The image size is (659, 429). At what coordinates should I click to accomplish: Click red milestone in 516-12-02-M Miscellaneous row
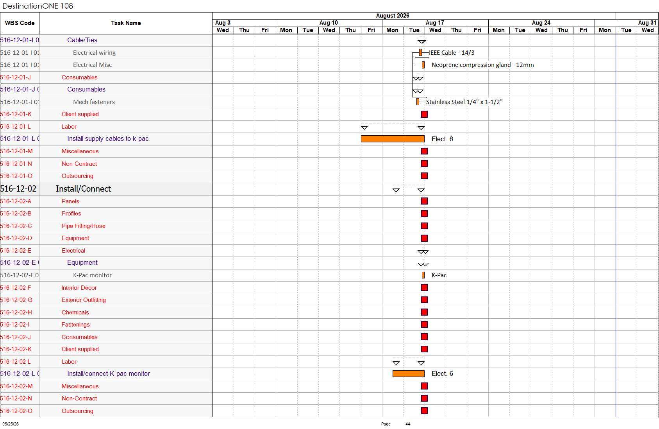(424, 386)
